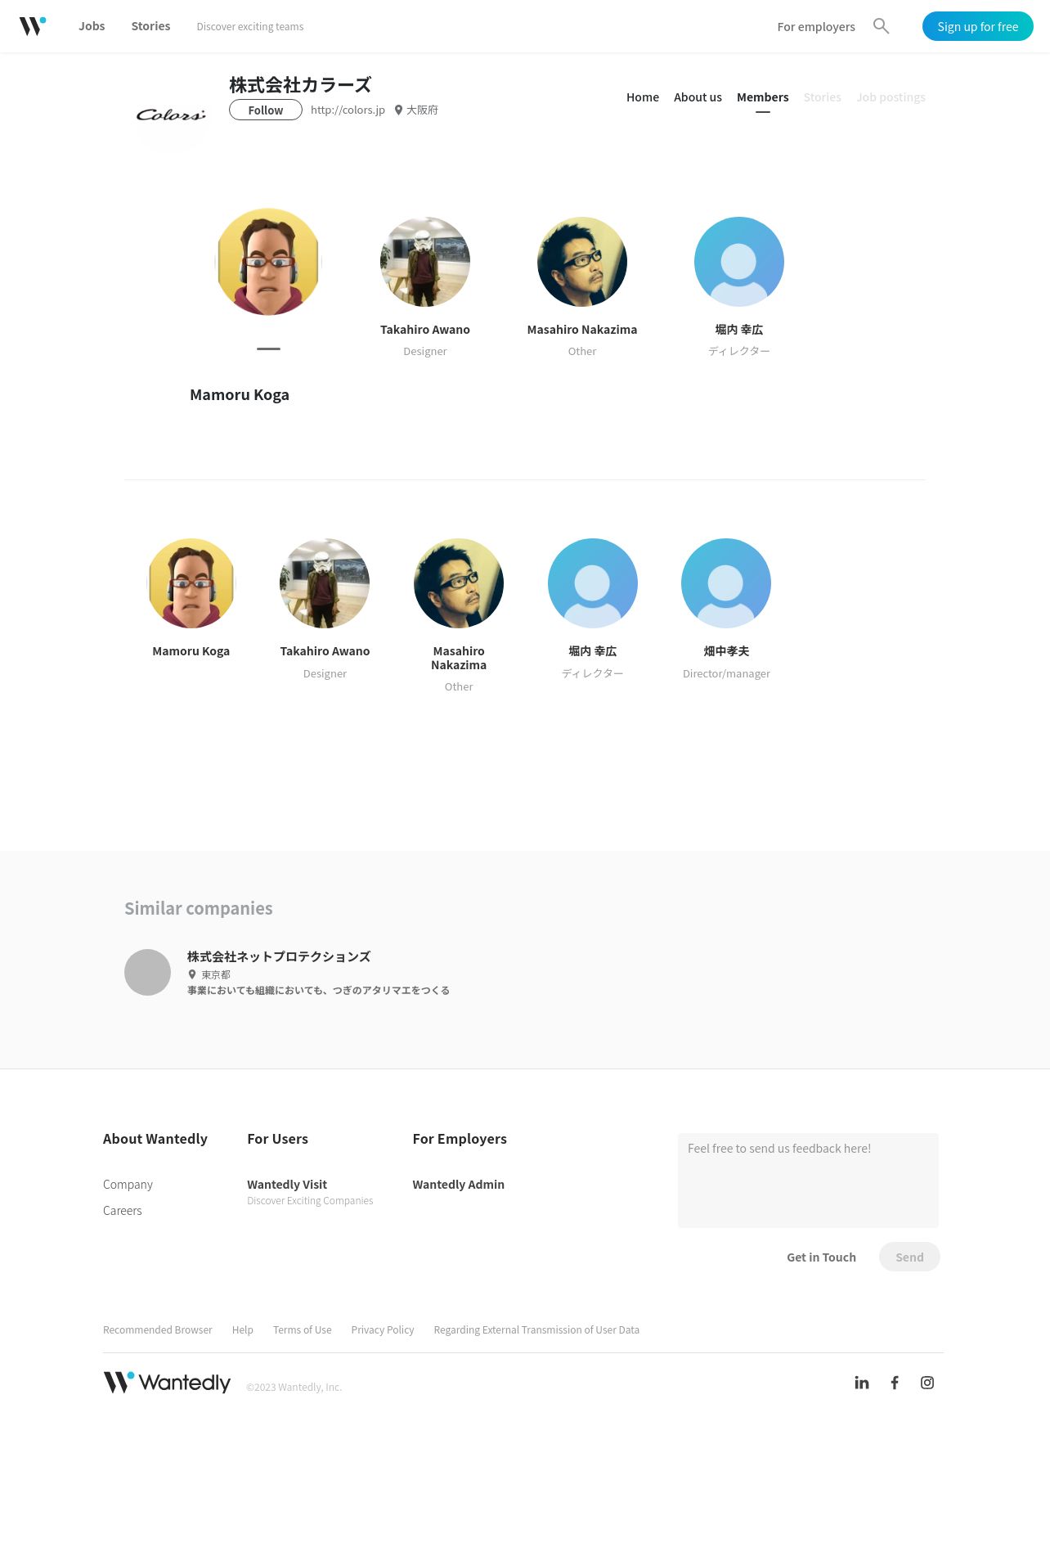Go to the company Home tab
1050x1543 pixels.
pyautogui.click(x=643, y=97)
